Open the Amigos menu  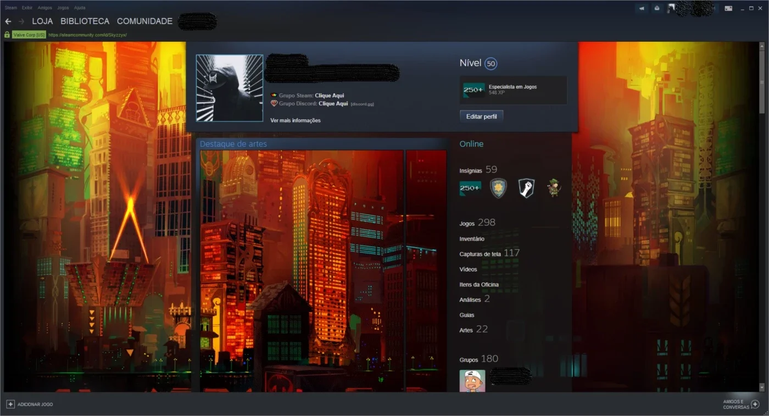tap(45, 8)
